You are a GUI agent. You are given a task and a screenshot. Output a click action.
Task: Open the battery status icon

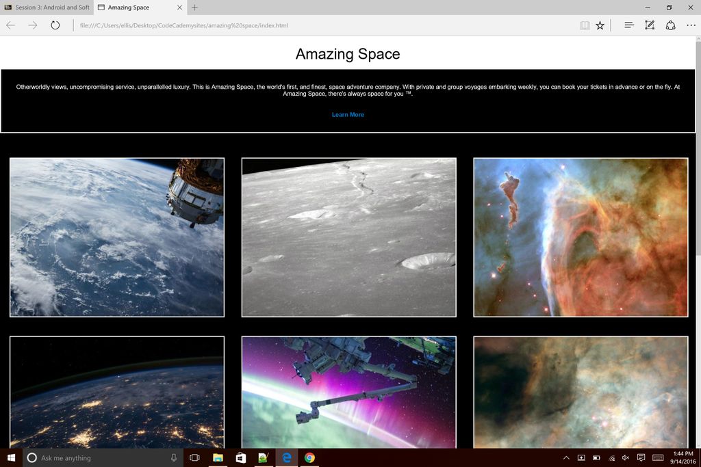point(596,457)
